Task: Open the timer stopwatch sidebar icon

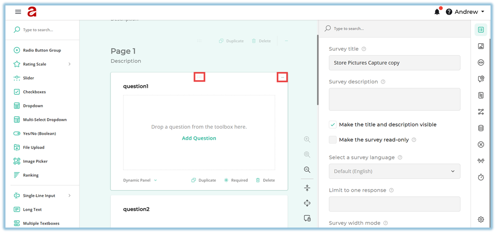Action: pyautogui.click(x=481, y=177)
